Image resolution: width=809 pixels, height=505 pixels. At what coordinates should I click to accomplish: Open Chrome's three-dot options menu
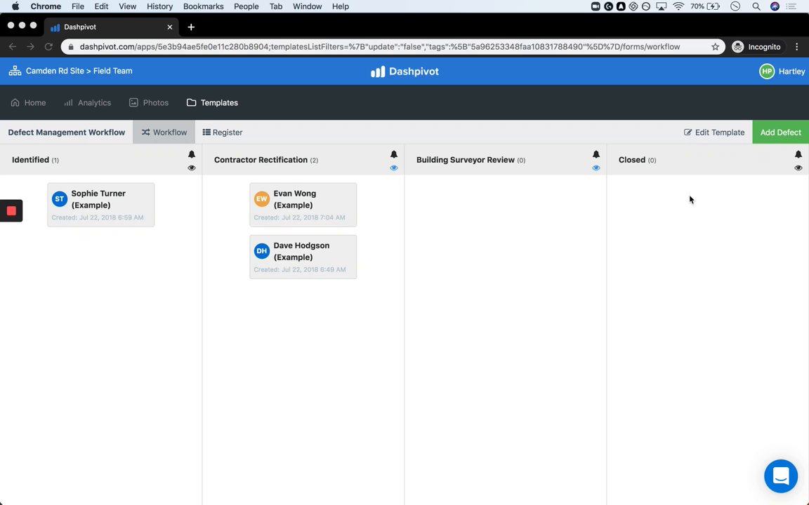tap(796, 47)
